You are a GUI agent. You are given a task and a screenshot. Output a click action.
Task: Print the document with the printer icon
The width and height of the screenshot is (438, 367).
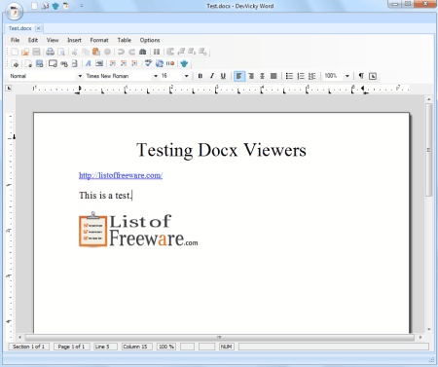click(x=50, y=52)
